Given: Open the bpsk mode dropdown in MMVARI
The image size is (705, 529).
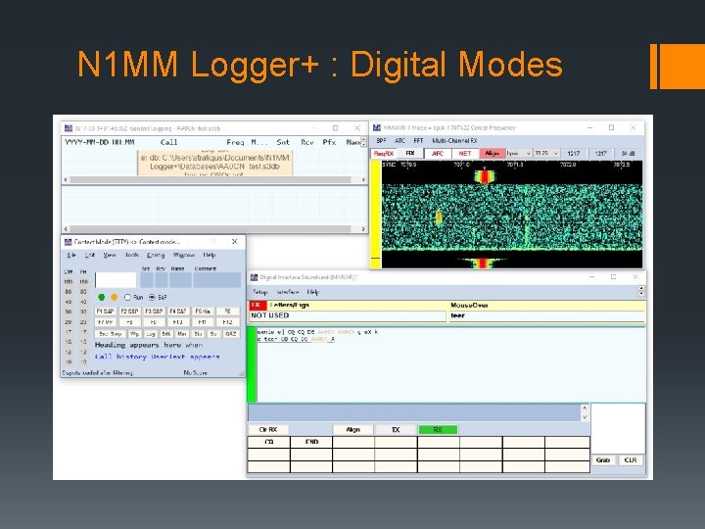Looking at the screenshot, I should (519, 154).
